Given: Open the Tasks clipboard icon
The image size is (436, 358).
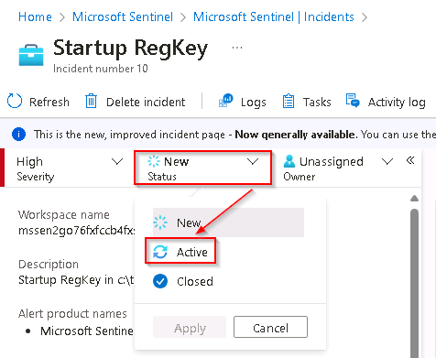Looking at the screenshot, I should tap(289, 102).
